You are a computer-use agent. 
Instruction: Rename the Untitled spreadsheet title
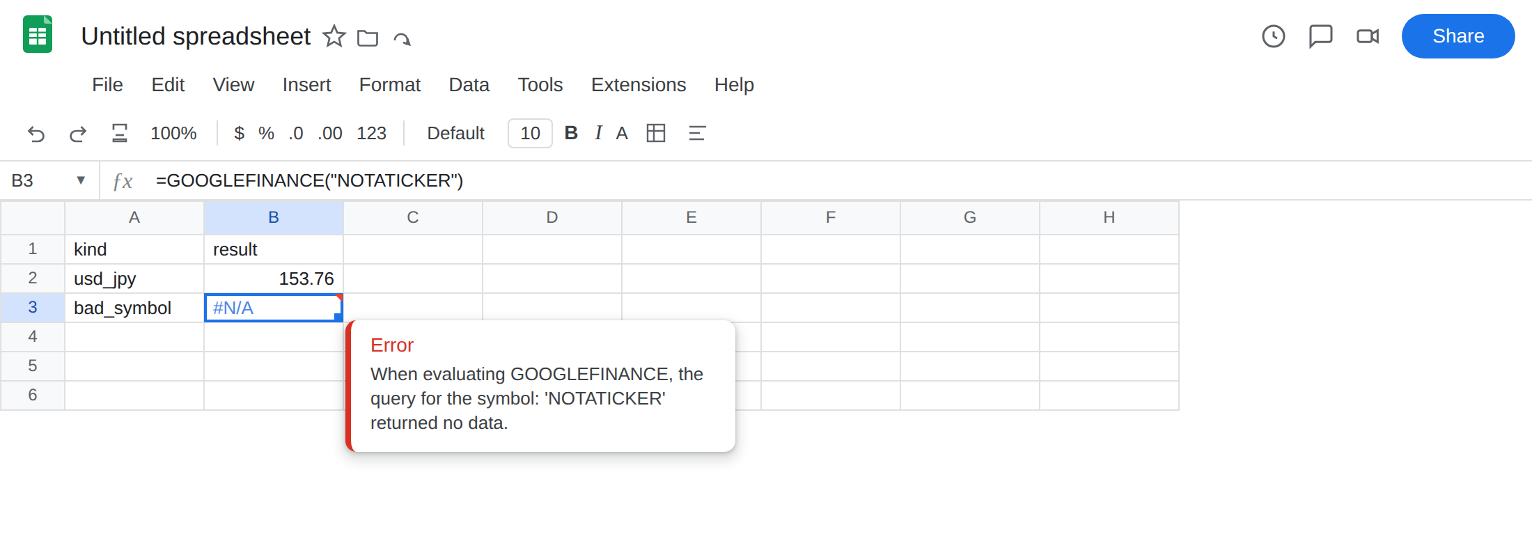tap(196, 36)
